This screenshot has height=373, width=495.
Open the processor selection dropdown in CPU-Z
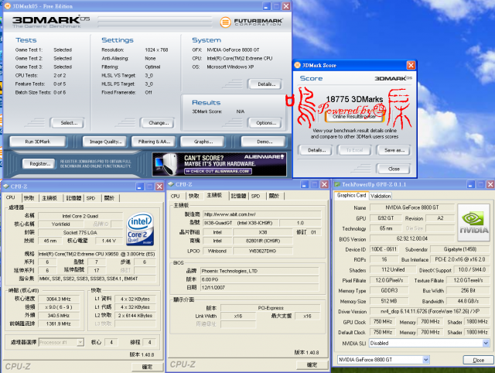click(x=80, y=342)
